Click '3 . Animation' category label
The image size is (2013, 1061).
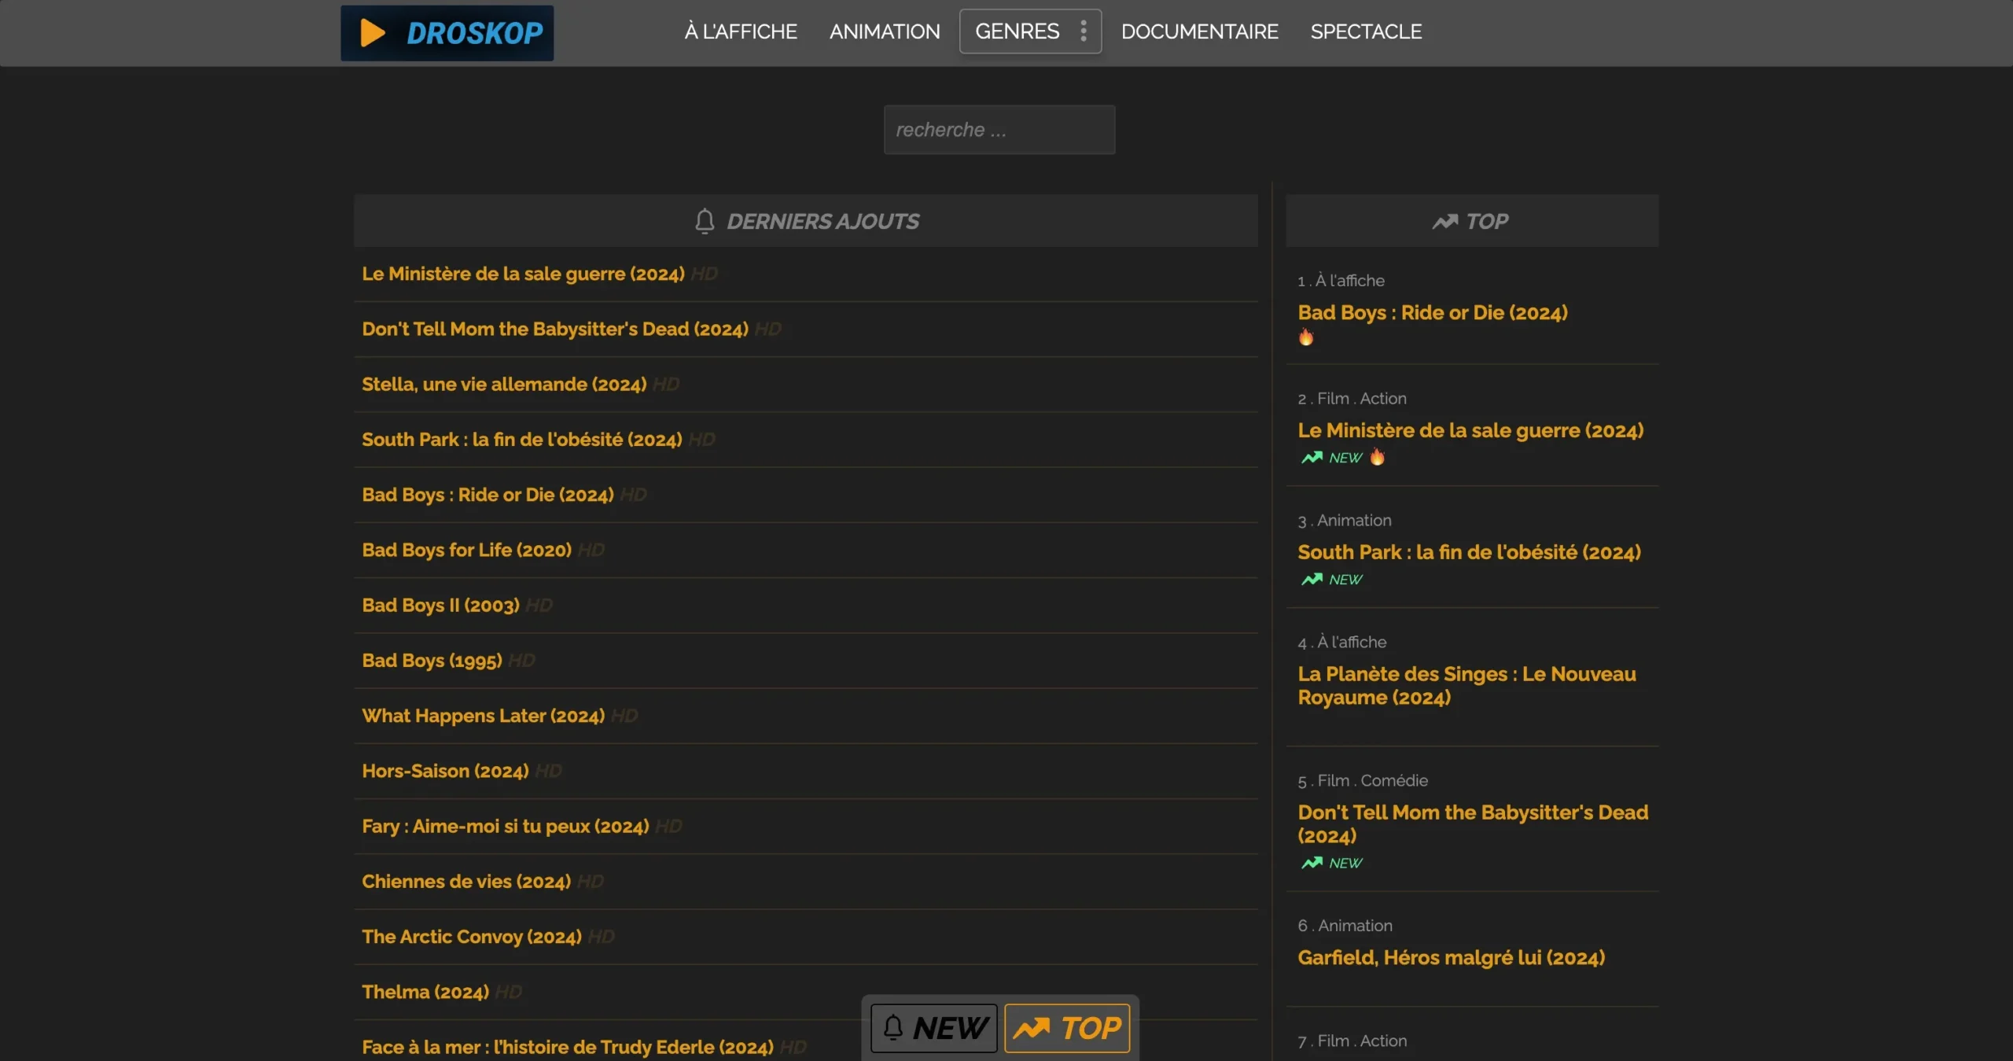pos(1345,521)
